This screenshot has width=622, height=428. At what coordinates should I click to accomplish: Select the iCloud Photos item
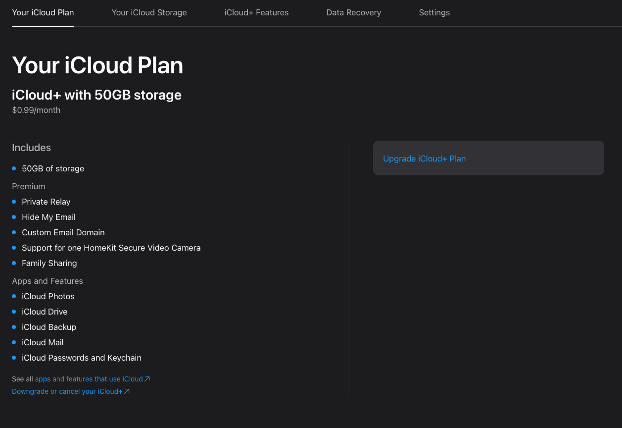pyautogui.click(x=48, y=296)
